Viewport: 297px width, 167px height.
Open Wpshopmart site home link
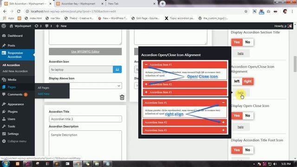click(x=20, y=26)
